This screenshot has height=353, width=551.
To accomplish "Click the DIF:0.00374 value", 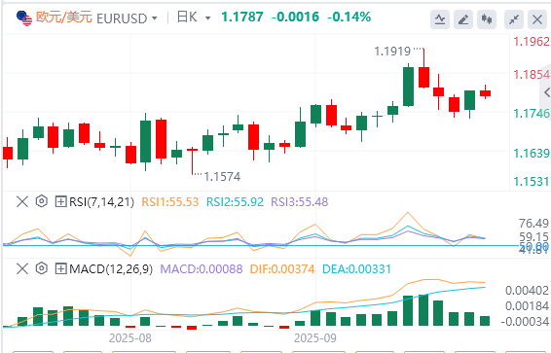I will point(282,269).
